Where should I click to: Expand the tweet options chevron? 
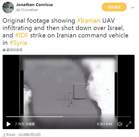(x=133, y=8)
